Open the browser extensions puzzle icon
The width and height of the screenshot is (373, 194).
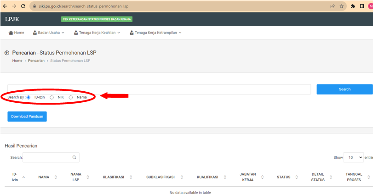(x=353, y=6)
